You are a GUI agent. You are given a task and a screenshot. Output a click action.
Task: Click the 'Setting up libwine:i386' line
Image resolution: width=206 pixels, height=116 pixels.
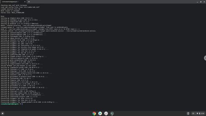[17, 80]
